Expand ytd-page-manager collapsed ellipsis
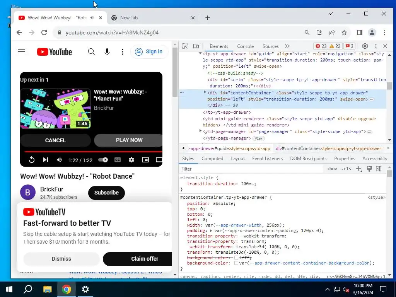 (369, 132)
